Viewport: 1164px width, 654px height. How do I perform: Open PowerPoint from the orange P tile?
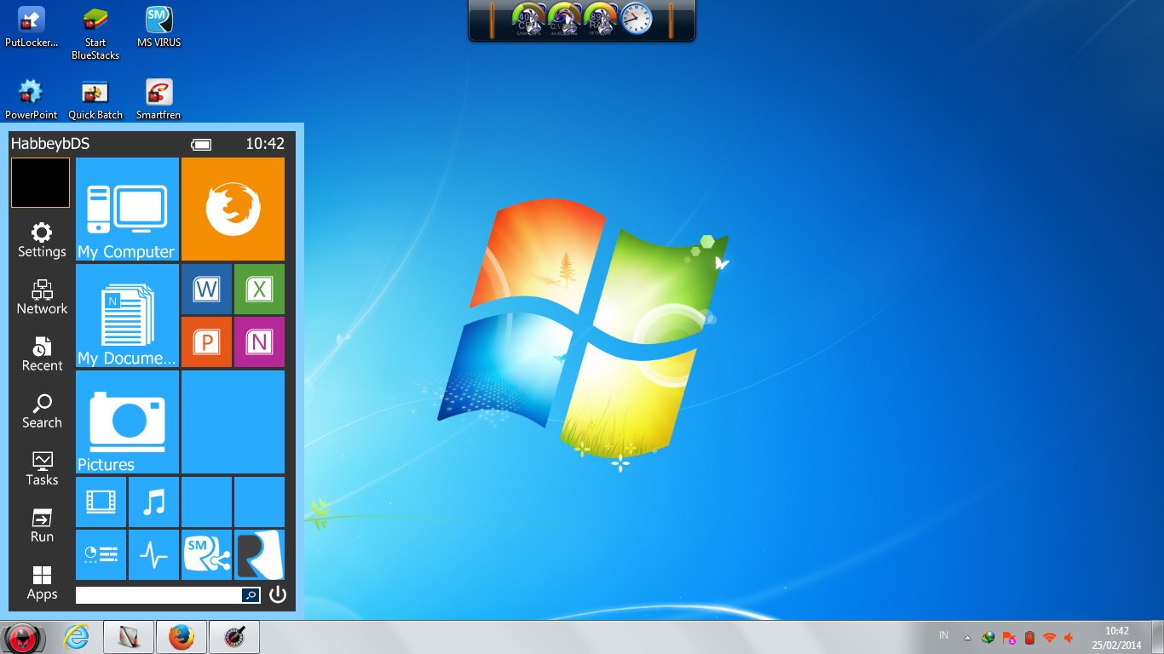coord(206,341)
